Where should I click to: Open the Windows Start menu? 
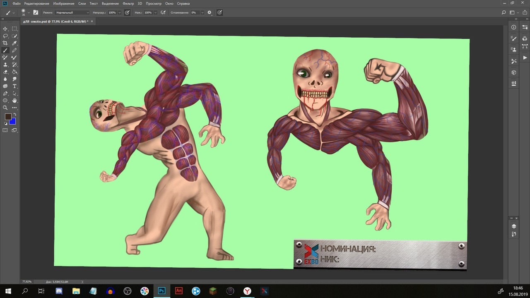pyautogui.click(x=8, y=291)
